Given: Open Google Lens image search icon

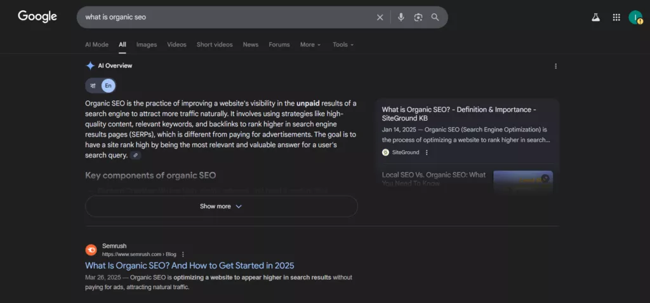Looking at the screenshot, I should point(418,17).
